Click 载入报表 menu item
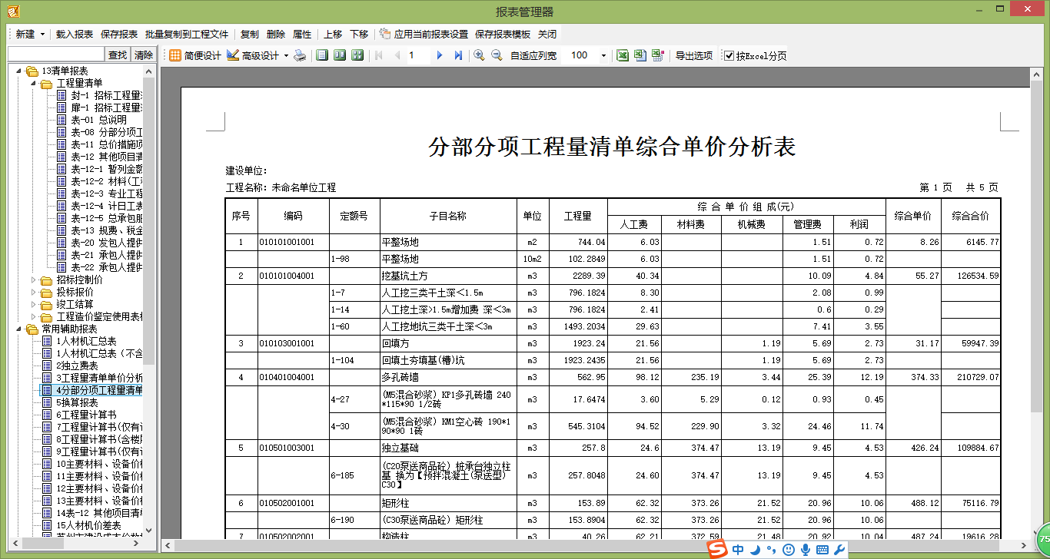 pyautogui.click(x=75, y=35)
